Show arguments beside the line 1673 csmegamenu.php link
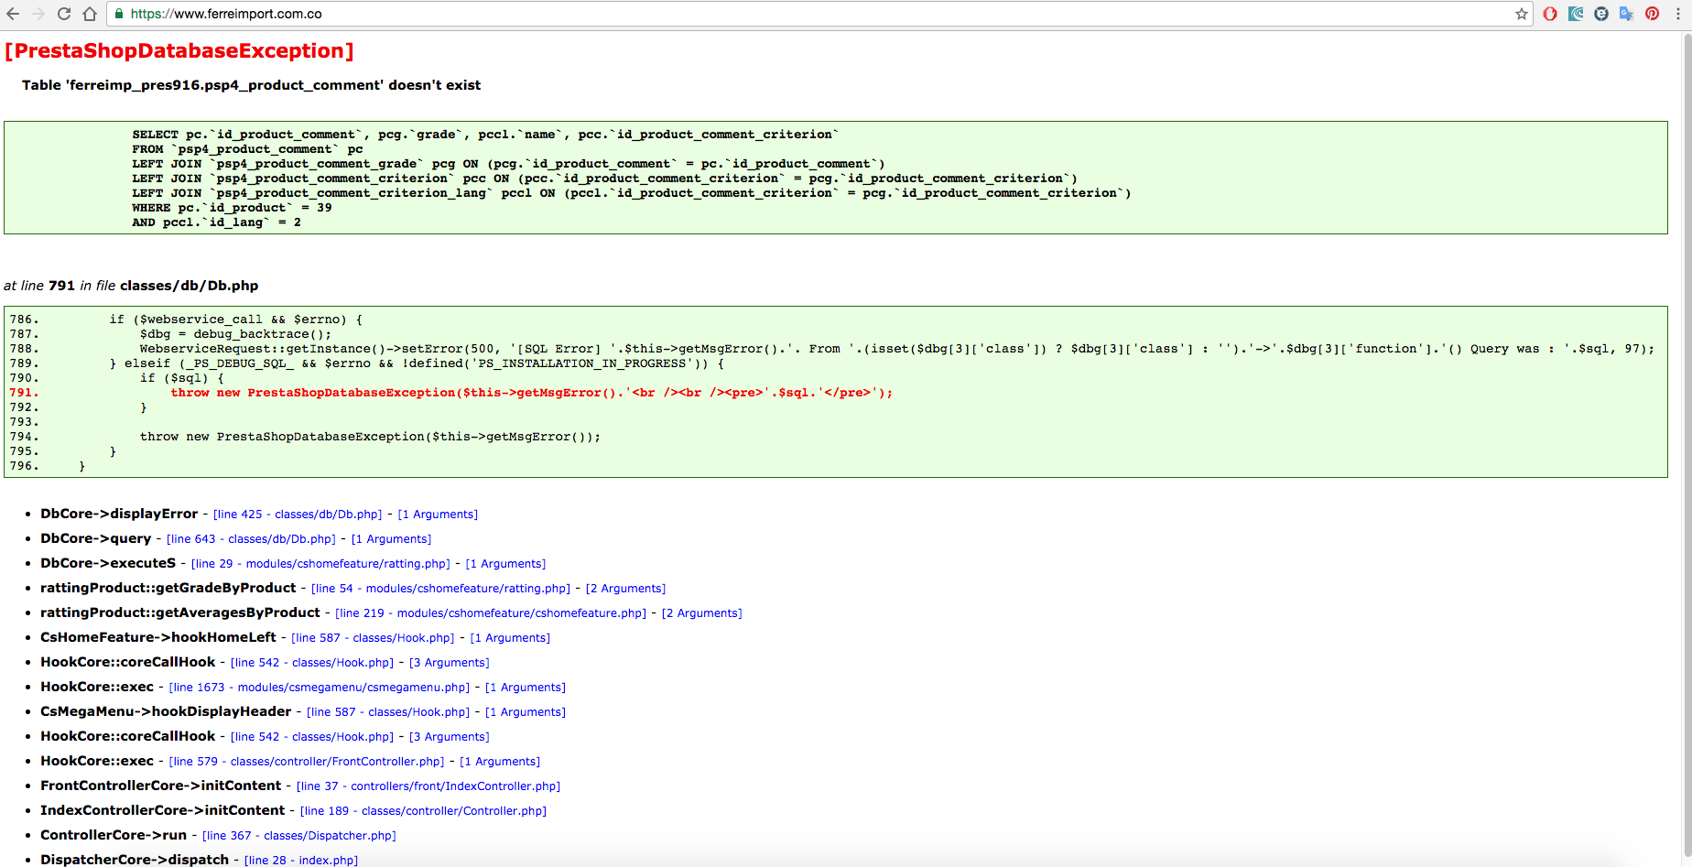Image resolution: width=1692 pixels, height=867 pixels. point(526,688)
